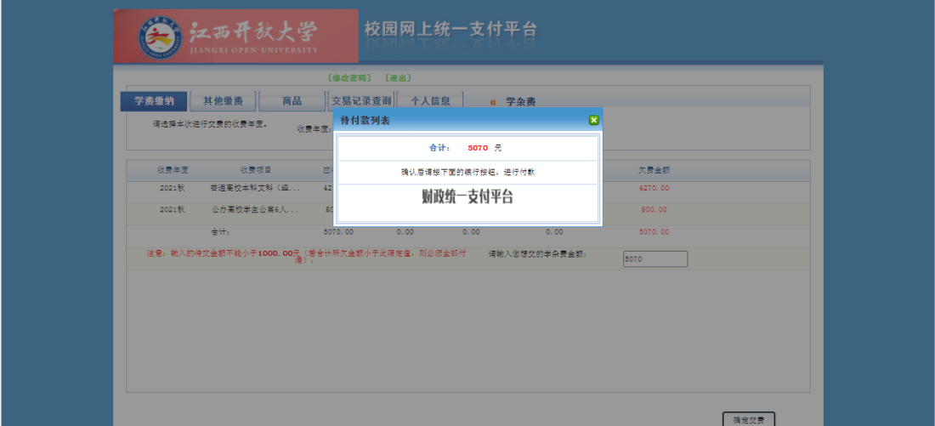The image size is (935, 426).
Task: Close the 待付款列表 dialog with green X
Action: tap(593, 121)
